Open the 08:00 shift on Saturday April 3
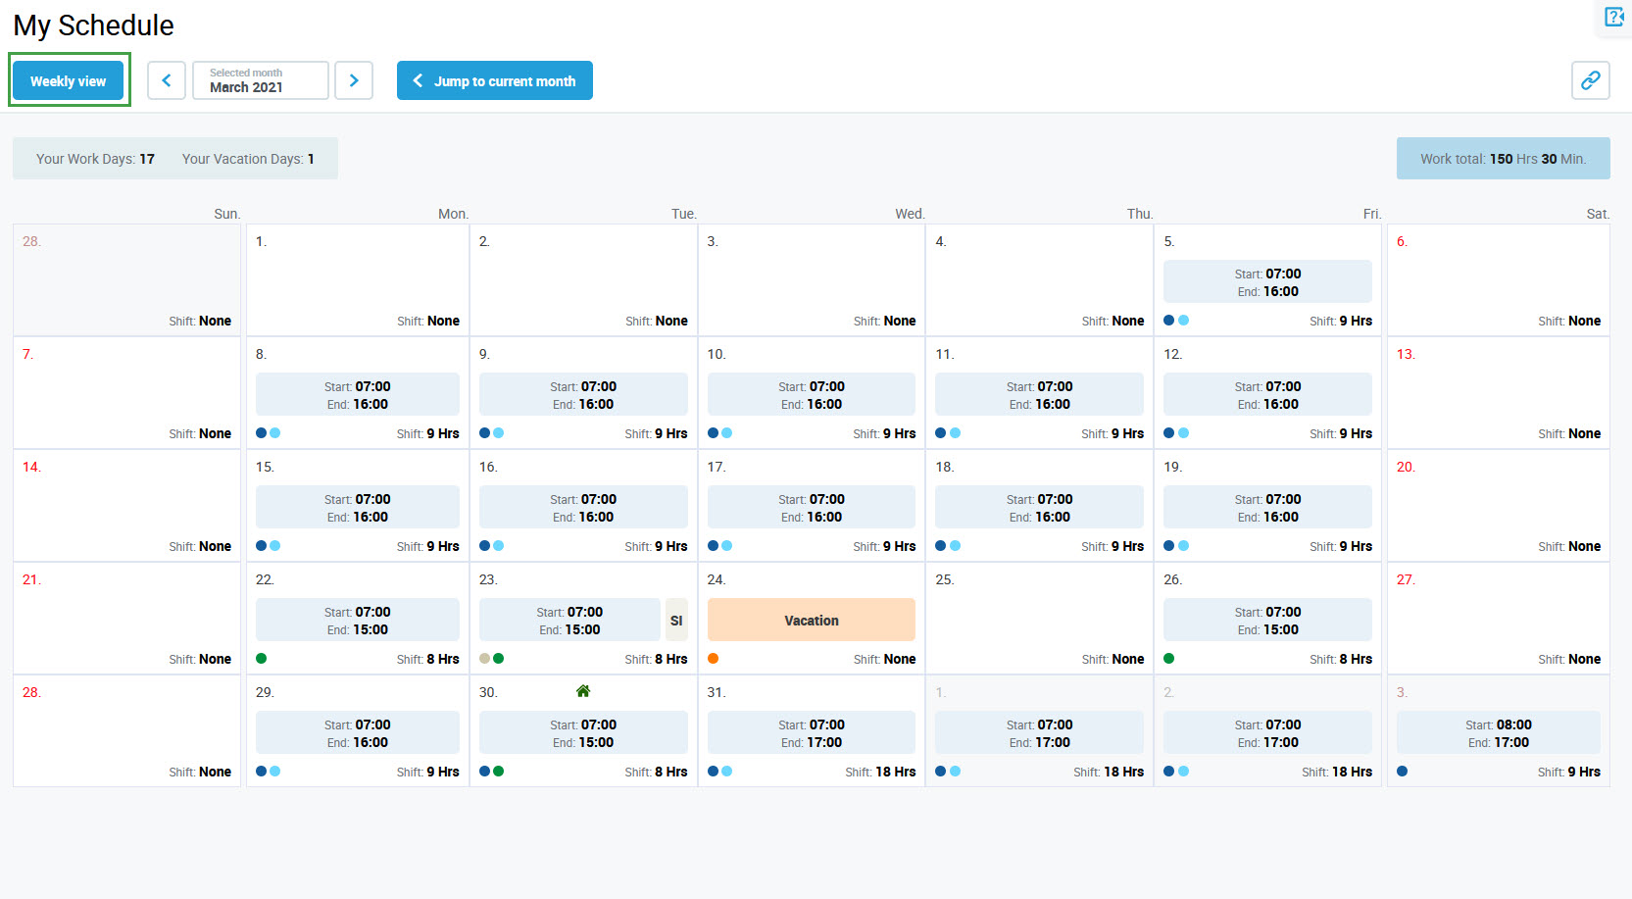Screen dimensions: 1632x899 (1497, 733)
